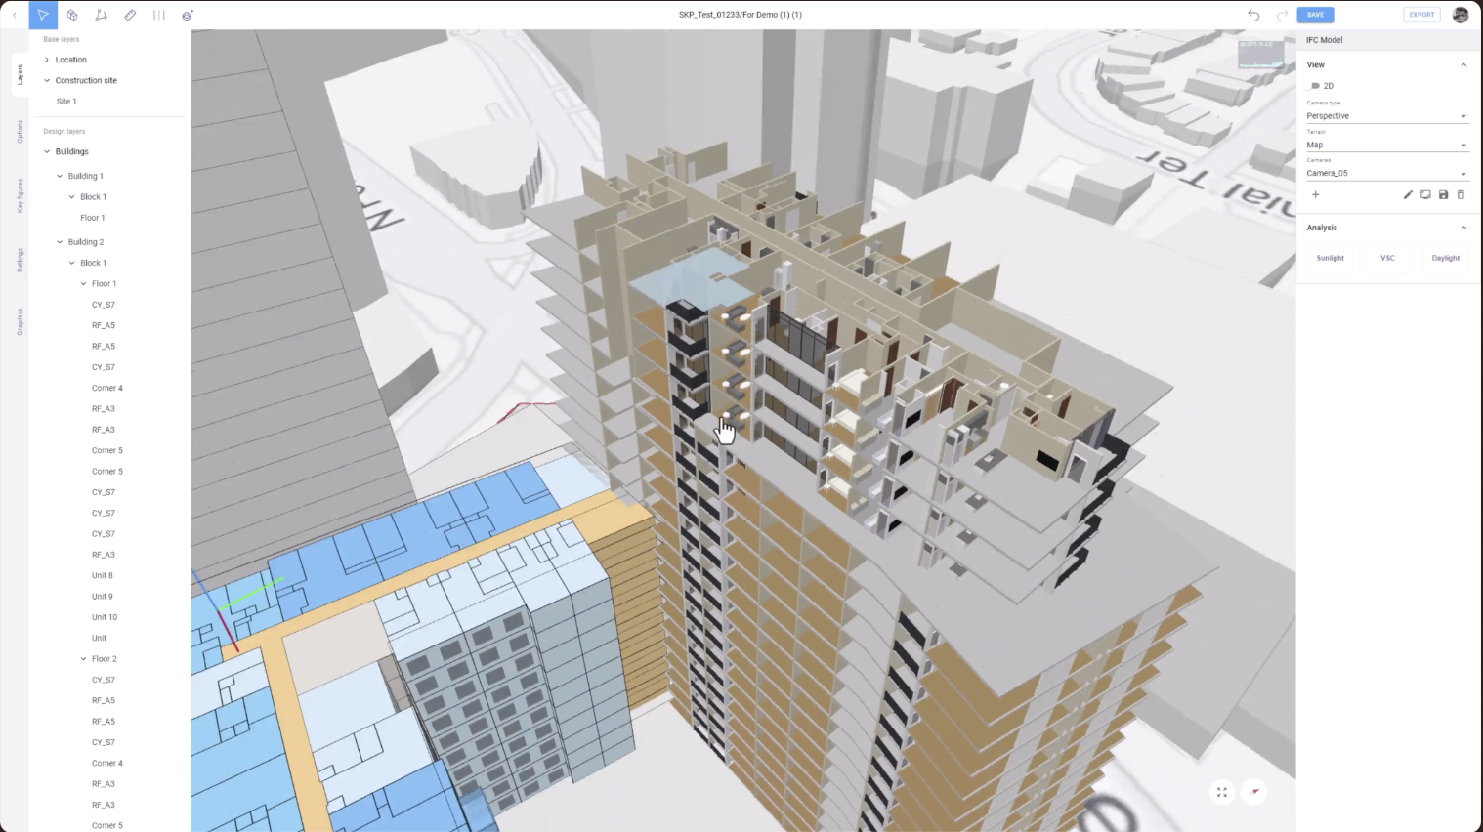1483x832 pixels.
Task: Expand the Location layer group
Action: pyautogui.click(x=47, y=60)
